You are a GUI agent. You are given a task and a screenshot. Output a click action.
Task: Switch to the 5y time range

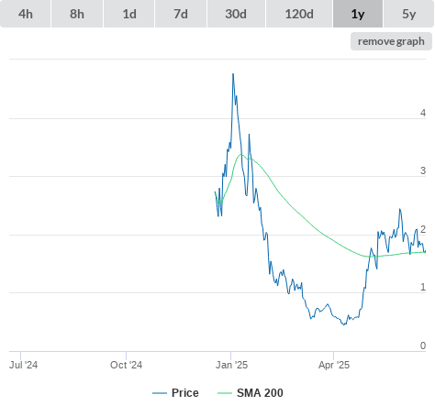click(409, 14)
